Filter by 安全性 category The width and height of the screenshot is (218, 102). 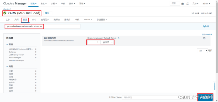pos(12,82)
